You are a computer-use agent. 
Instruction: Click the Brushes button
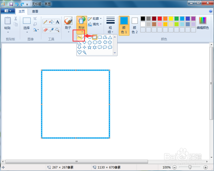(x=68, y=21)
